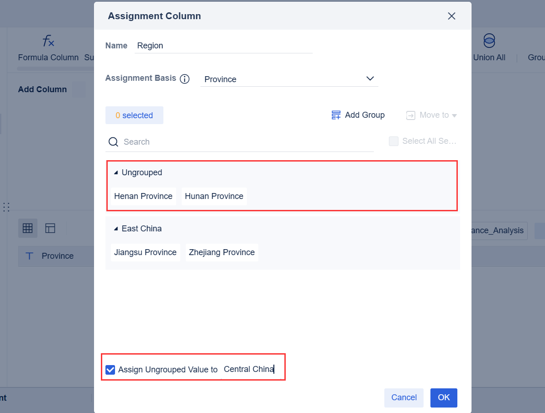Toggle selection of Henan Province
545x413 pixels.
pyautogui.click(x=143, y=196)
